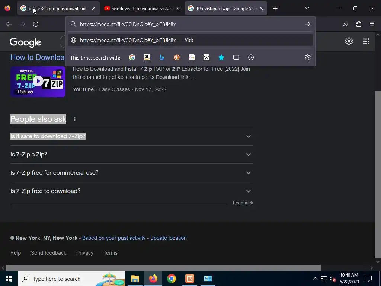The image size is (381, 286).
Task: Search this time with Google
Action: (132, 57)
